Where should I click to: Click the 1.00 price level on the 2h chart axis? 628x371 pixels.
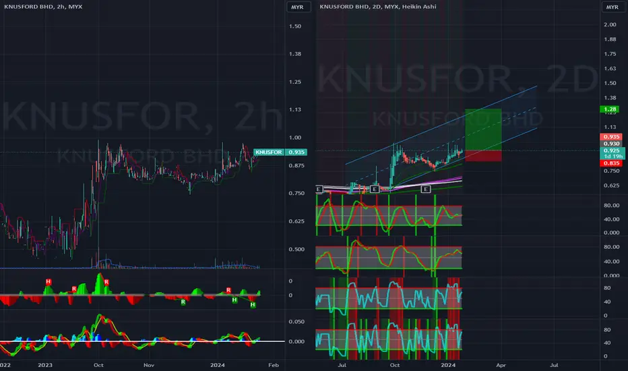[294, 138]
